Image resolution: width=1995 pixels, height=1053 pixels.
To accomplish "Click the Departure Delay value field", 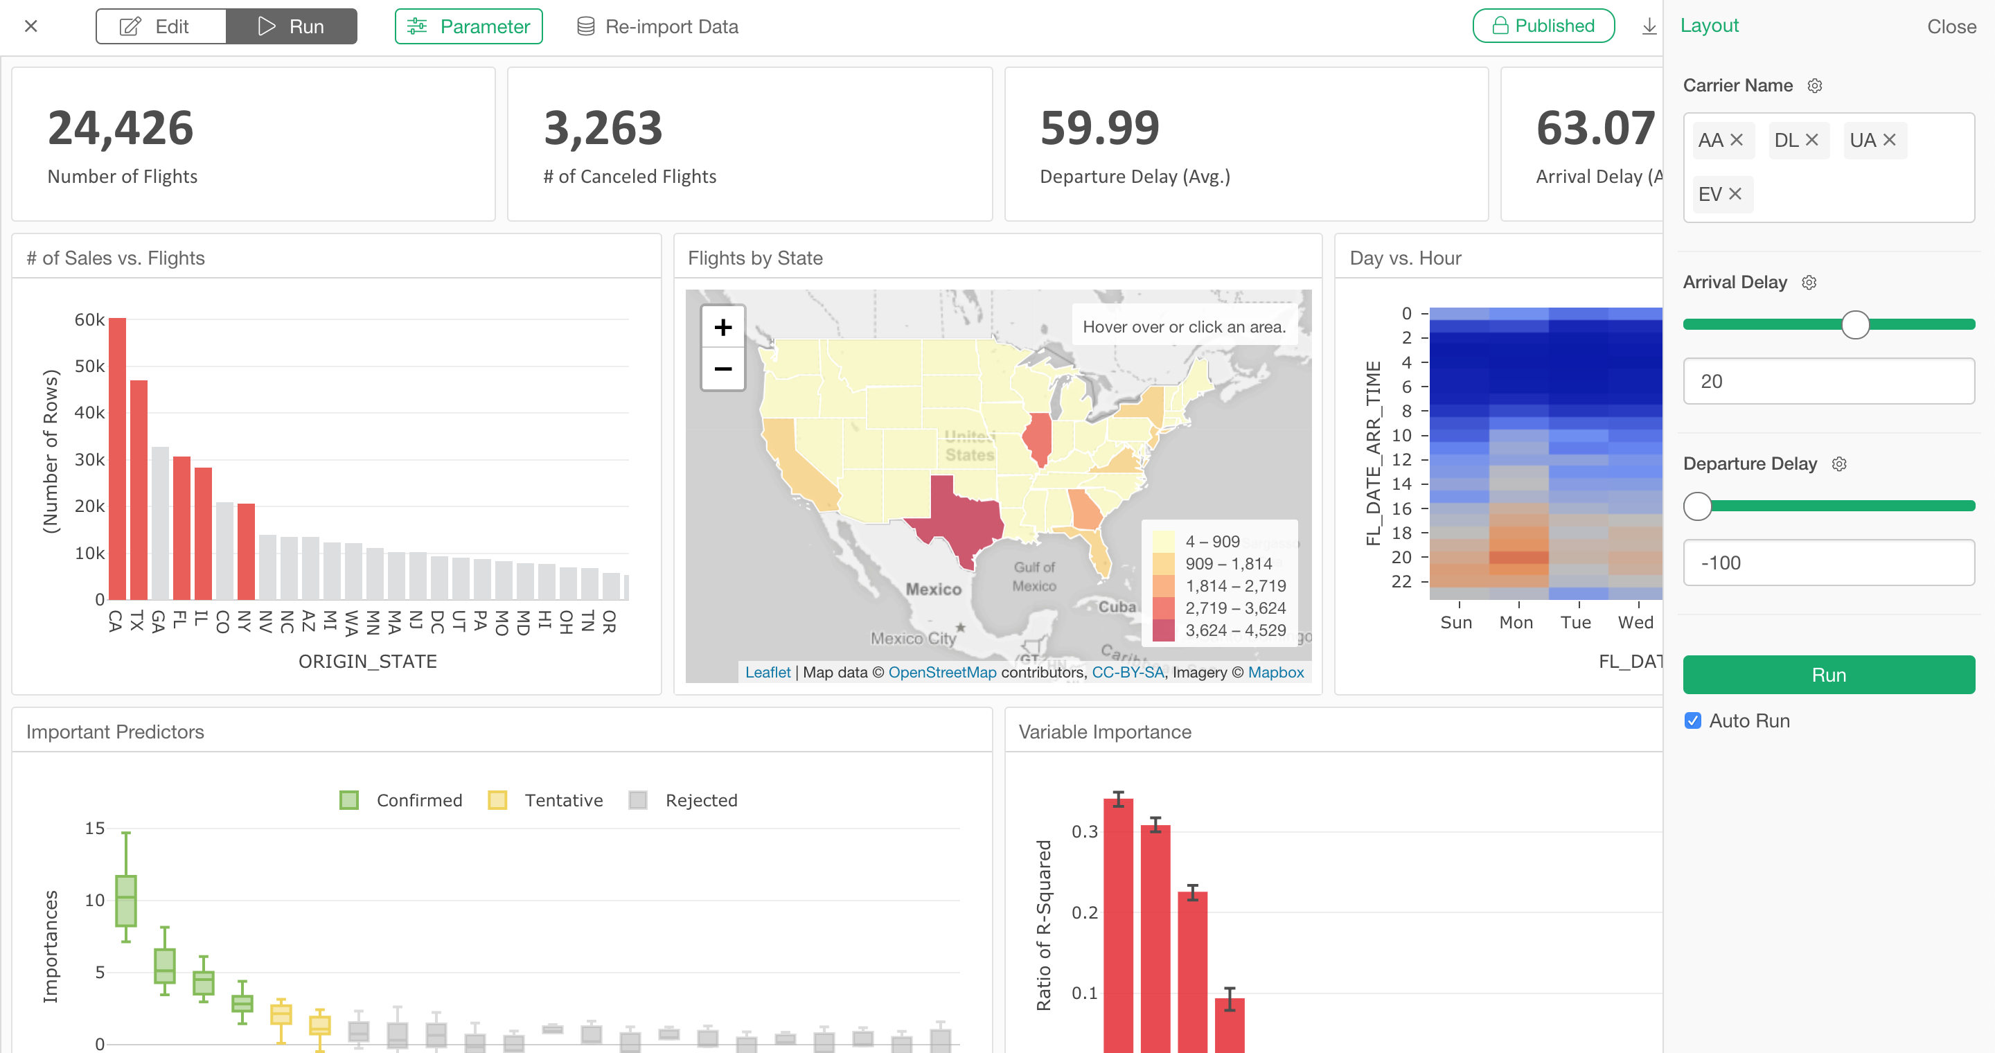I will click(1829, 563).
